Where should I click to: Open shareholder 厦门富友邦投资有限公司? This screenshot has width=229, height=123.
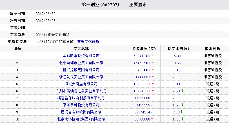click(x=81, y=112)
